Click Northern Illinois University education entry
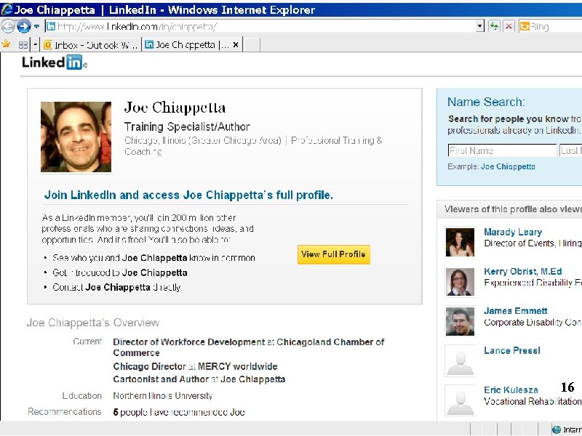582x436 pixels. 162,396
